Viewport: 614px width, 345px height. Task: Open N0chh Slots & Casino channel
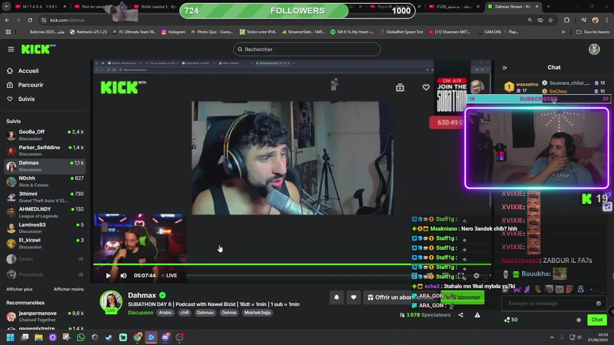click(45, 182)
